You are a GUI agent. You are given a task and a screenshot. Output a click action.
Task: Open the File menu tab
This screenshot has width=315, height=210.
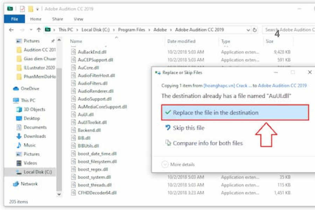tap(14, 19)
